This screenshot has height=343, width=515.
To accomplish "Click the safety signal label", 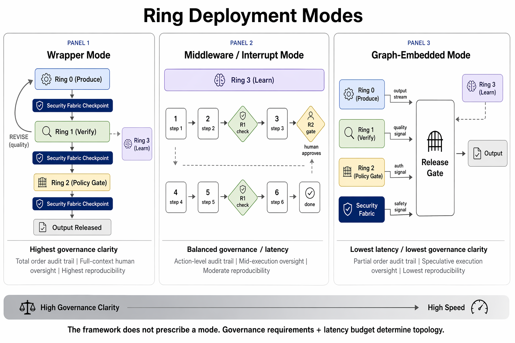I will pyautogui.click(x=400, y=207).
